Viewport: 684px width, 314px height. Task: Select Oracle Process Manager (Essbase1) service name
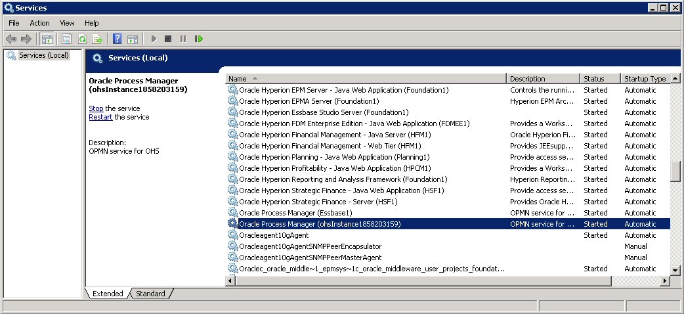coord(296,213)
